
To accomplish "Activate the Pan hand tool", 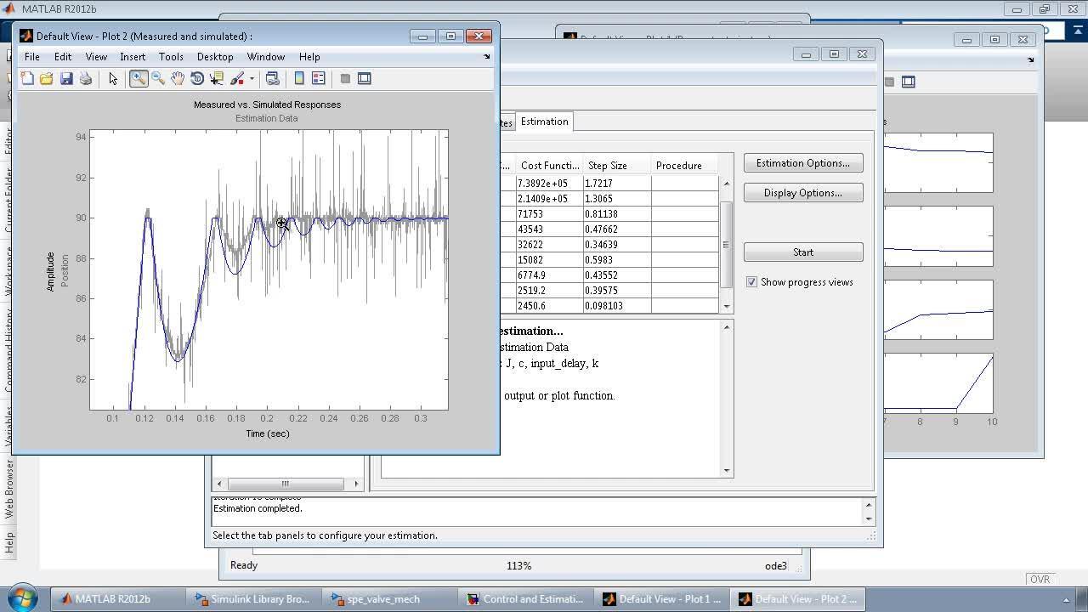I will coord(178,78).
